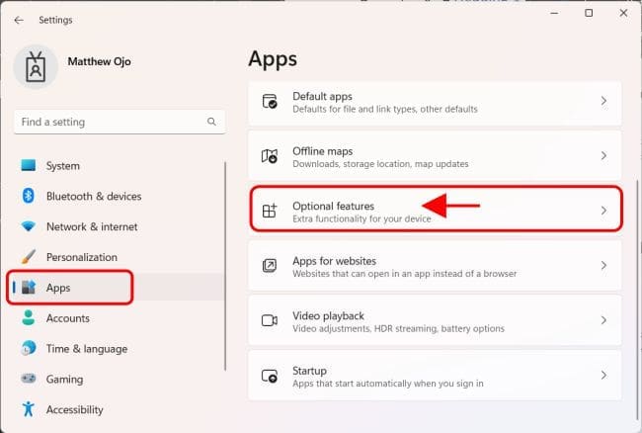Click 'Extra functionality for your device' text

(x=361, y=218)
